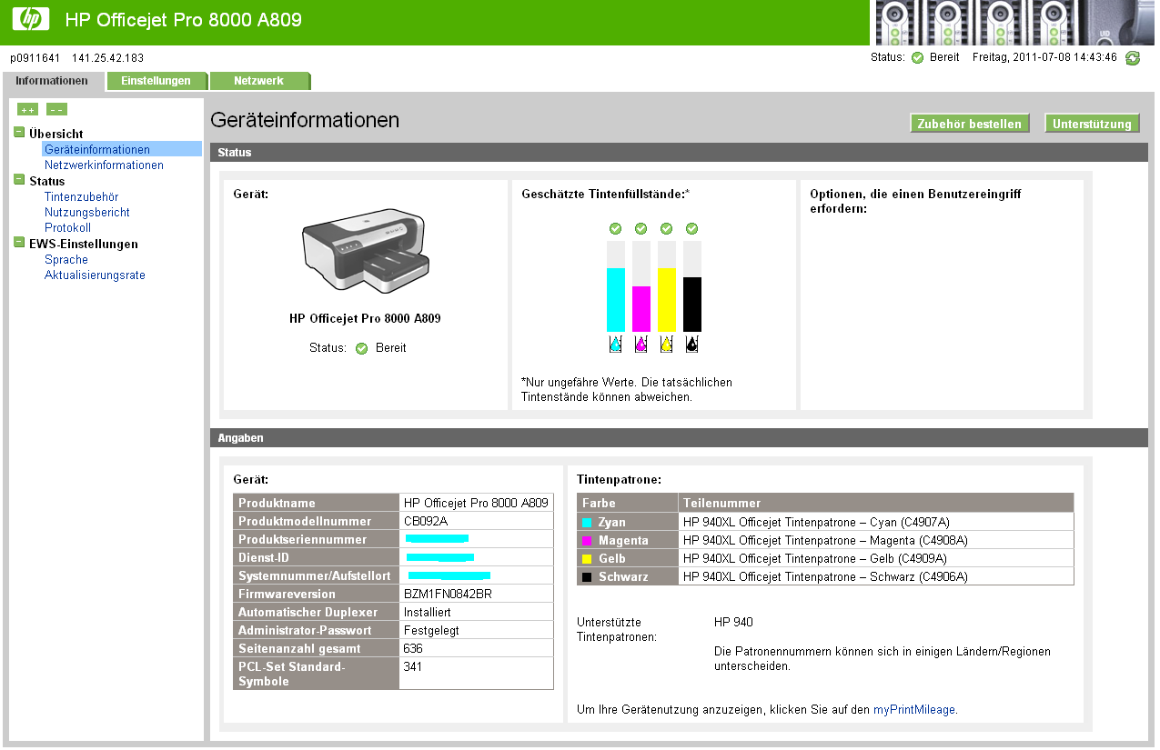Collapse all menu sections with -- button

[56, 109]
